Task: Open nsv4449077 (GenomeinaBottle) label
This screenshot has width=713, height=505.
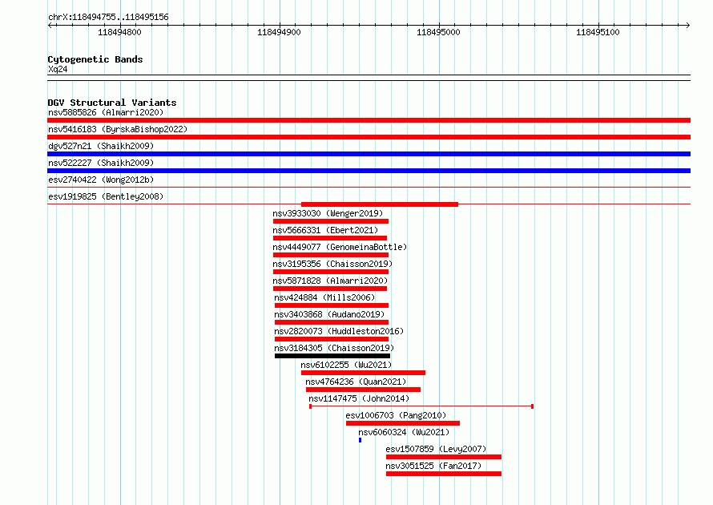Action: (340, 247)
